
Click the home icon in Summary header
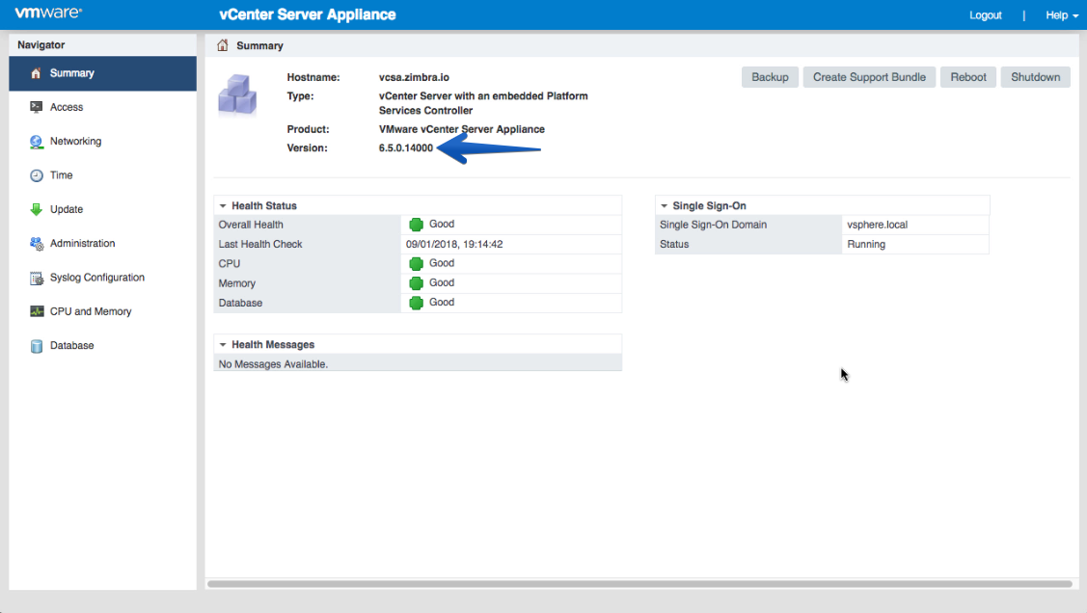point(222,45)
